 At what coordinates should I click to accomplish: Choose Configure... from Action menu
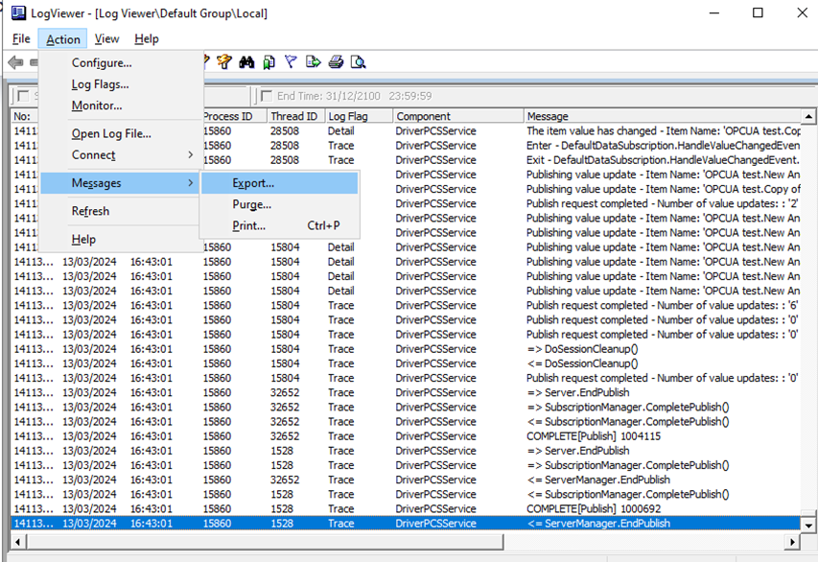[121, 63]
